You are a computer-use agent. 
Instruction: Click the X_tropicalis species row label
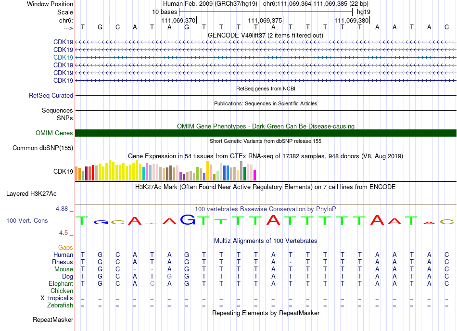[57, 298]
